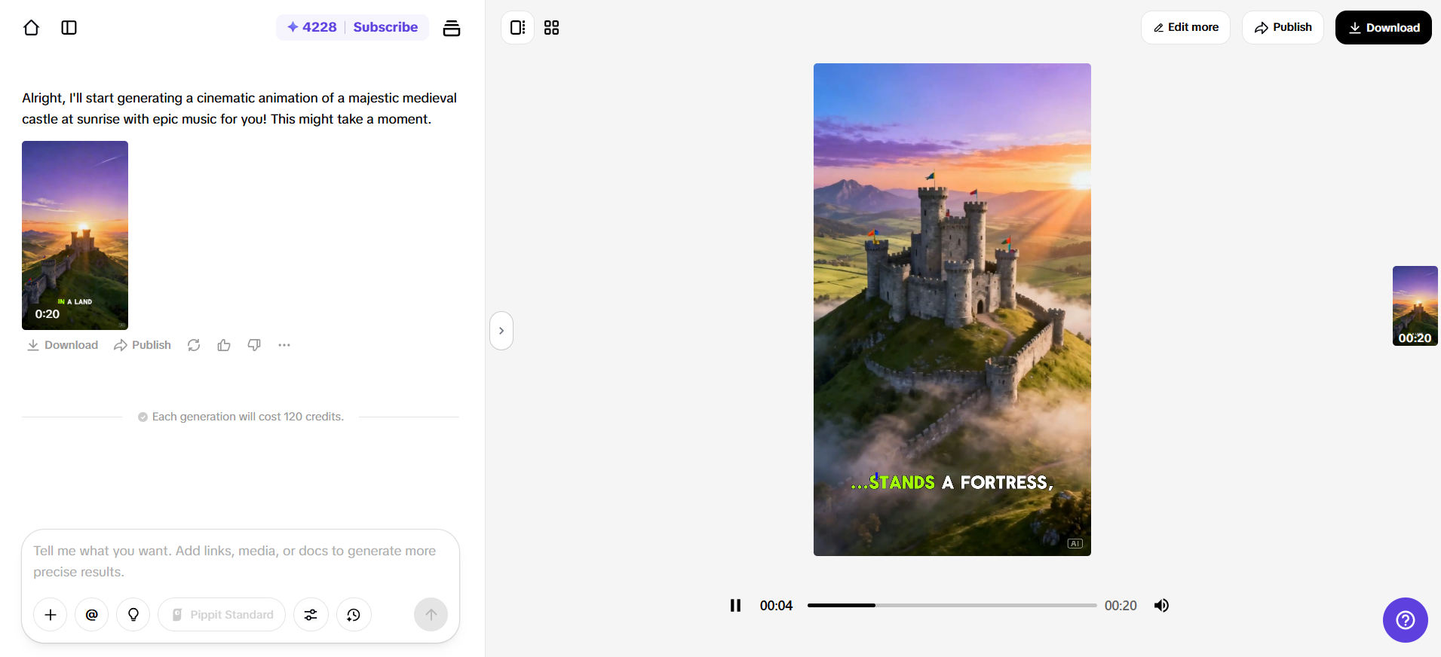This screenshot has height=657, width=1441.
Task: Click the current time 00:04 label
Action: tap(776, 606)
